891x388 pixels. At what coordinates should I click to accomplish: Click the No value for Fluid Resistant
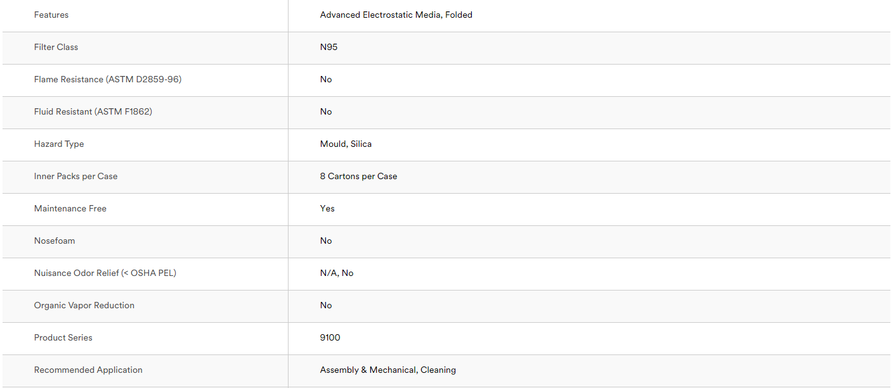tap(326, 111)
